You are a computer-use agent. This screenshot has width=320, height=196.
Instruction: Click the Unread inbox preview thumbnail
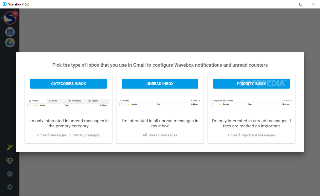tap(160, 103)
